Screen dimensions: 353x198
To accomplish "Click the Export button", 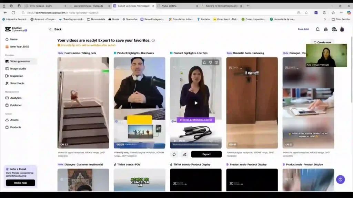I will [206, 154].
